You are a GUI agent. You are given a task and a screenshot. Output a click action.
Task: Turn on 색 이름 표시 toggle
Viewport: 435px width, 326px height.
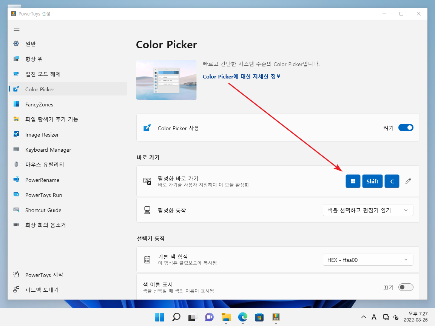(406, 287)
